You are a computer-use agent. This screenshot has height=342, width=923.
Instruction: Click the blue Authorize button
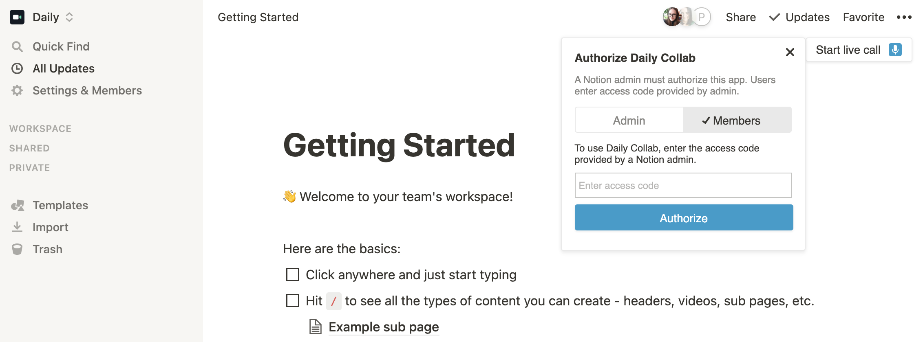(684, 218)
